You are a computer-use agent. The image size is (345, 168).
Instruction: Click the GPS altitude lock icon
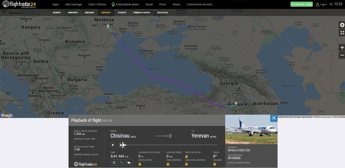click(140, 164)
